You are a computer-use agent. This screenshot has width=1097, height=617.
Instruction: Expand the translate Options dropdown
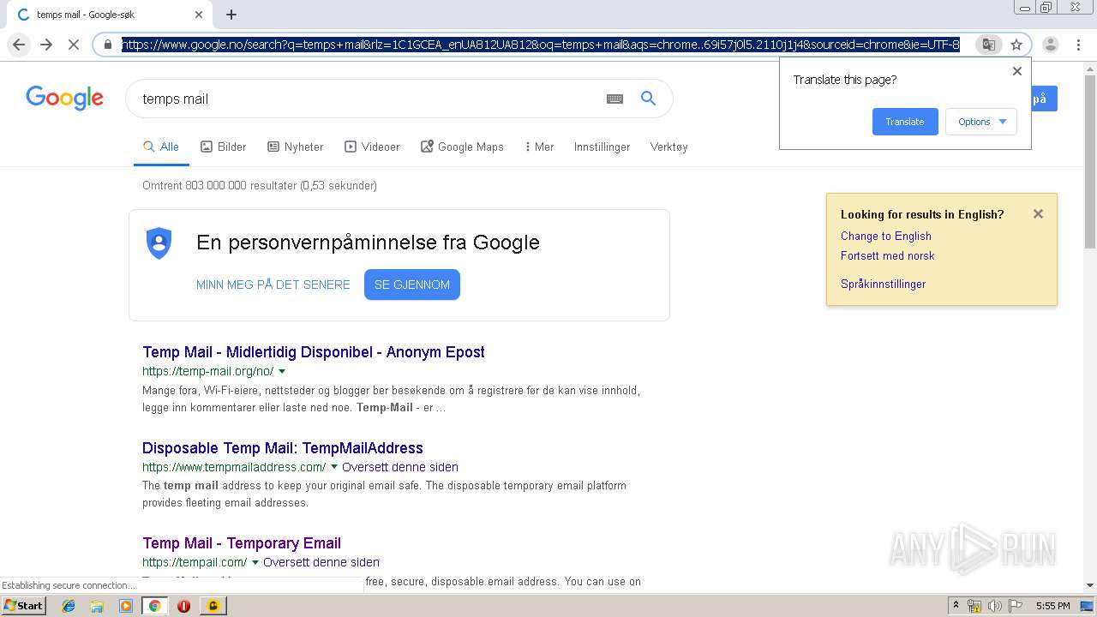click(981, 122)
